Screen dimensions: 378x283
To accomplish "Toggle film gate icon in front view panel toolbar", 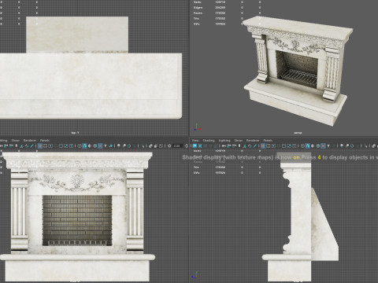I will 45,145.
